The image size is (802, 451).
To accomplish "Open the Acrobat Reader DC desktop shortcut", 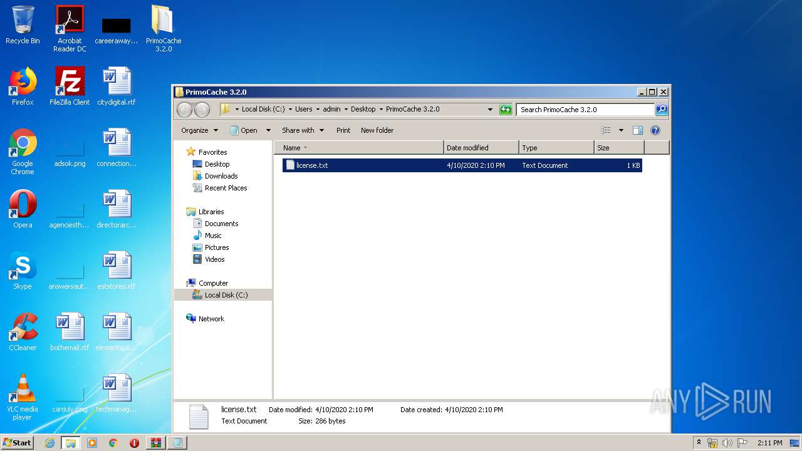I will [x=70, y=29].
